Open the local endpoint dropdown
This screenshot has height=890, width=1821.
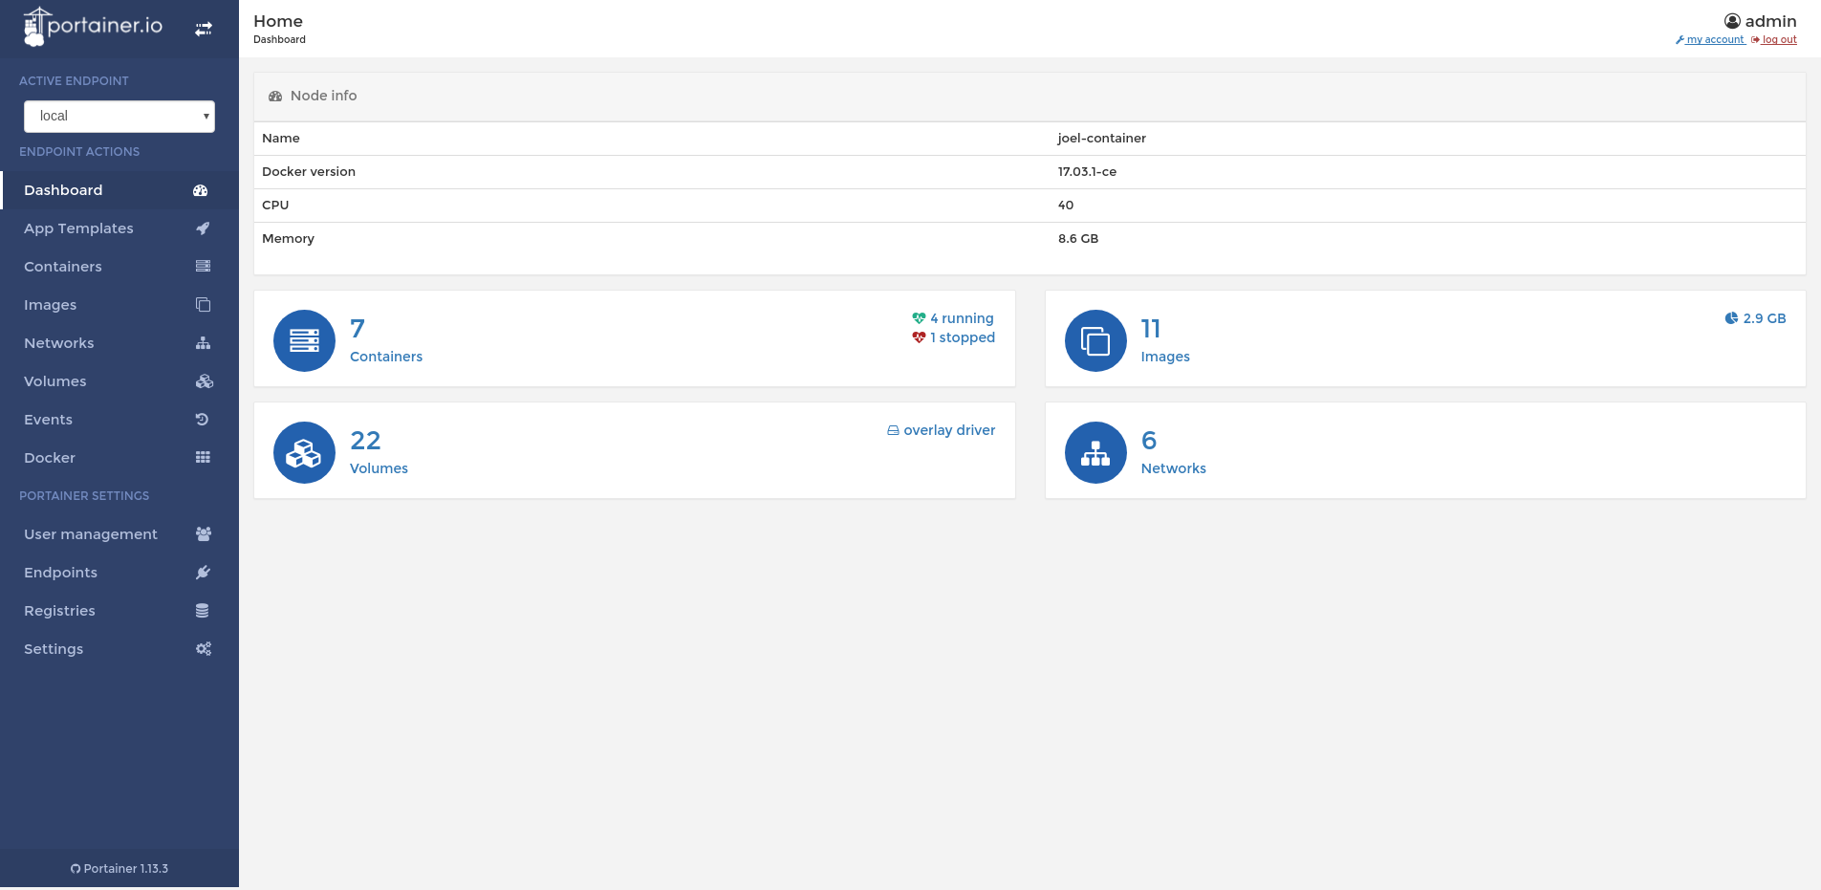pyautogui.click(x=119, y=117)
